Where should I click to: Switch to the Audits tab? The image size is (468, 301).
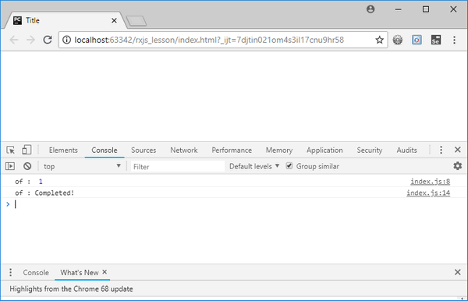tap(406, 150)
